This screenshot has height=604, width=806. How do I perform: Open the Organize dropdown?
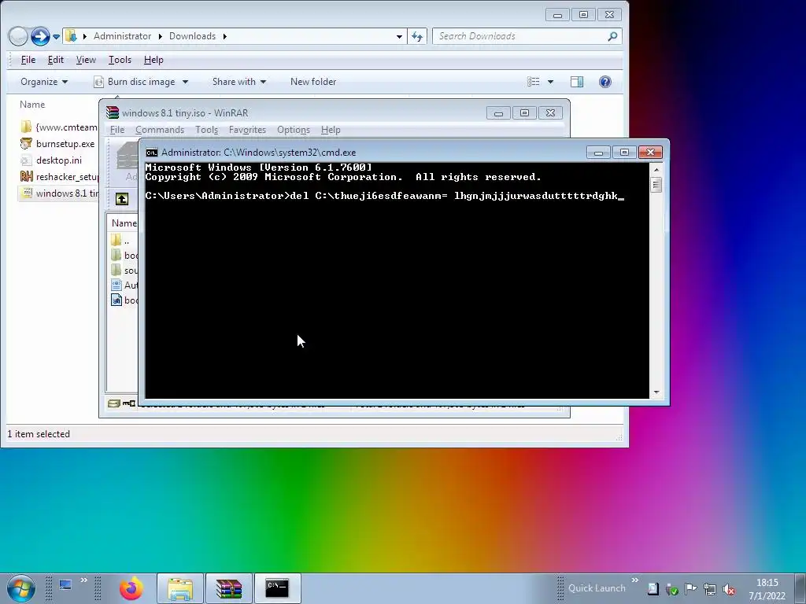coord(44,82)
